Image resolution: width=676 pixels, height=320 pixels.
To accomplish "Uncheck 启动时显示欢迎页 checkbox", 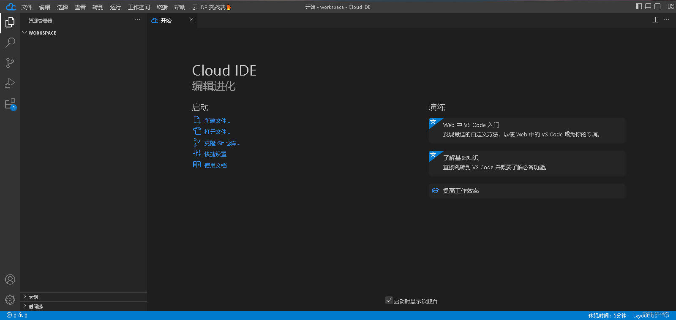I will [389, 300].
